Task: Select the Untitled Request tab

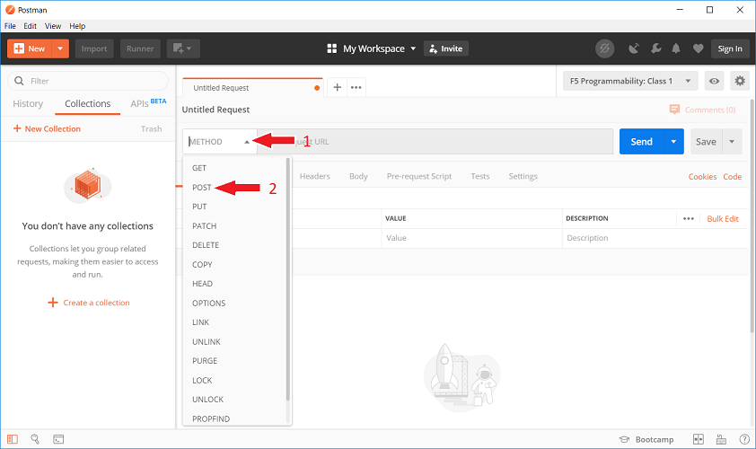Action: click(x=251, y=88)
